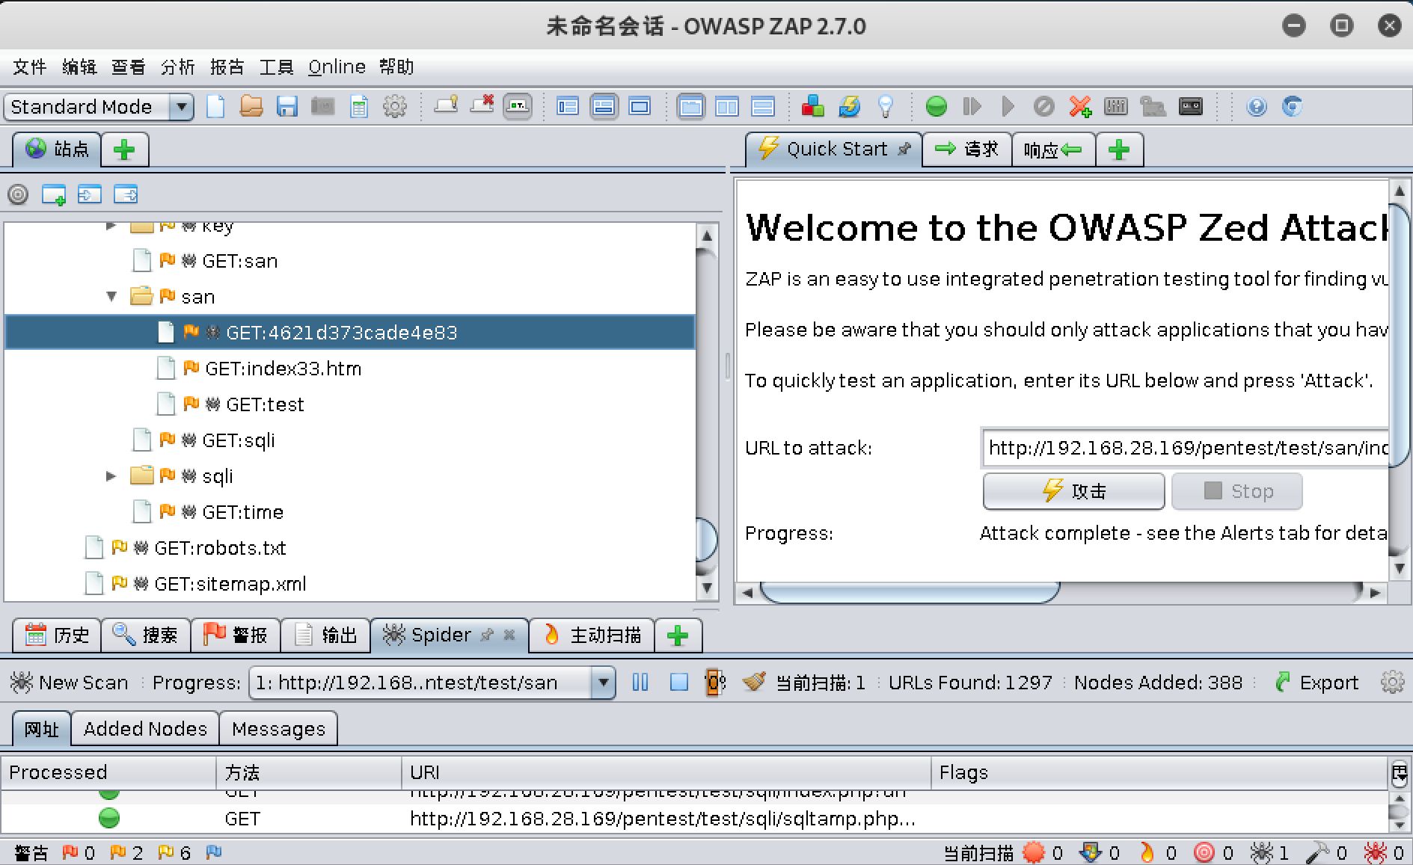
Task: Click the URL to attack input field
Action: coord(1186,448)
